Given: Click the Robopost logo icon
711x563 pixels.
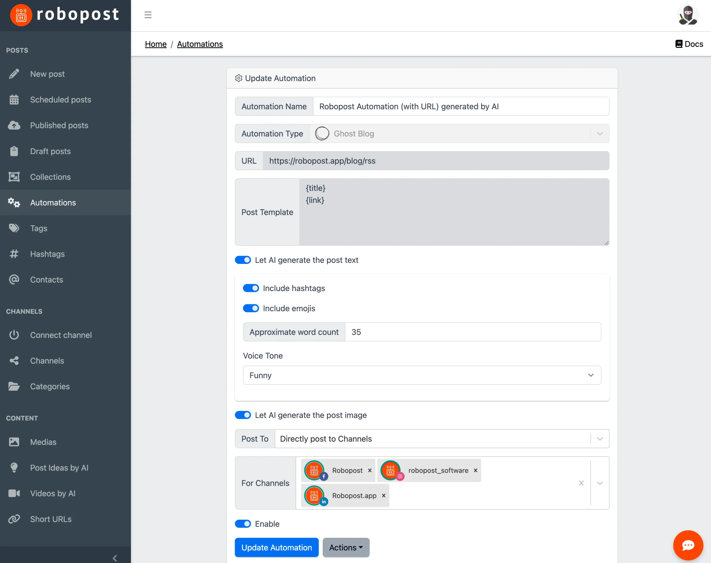Looking at the screenshot, I should pos(21,15).
